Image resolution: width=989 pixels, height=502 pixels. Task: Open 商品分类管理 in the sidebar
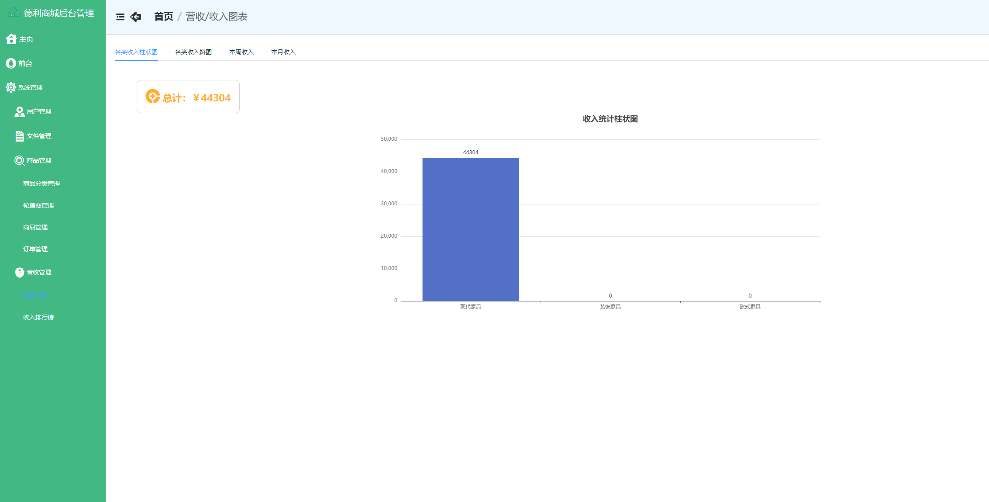(41, 183)
